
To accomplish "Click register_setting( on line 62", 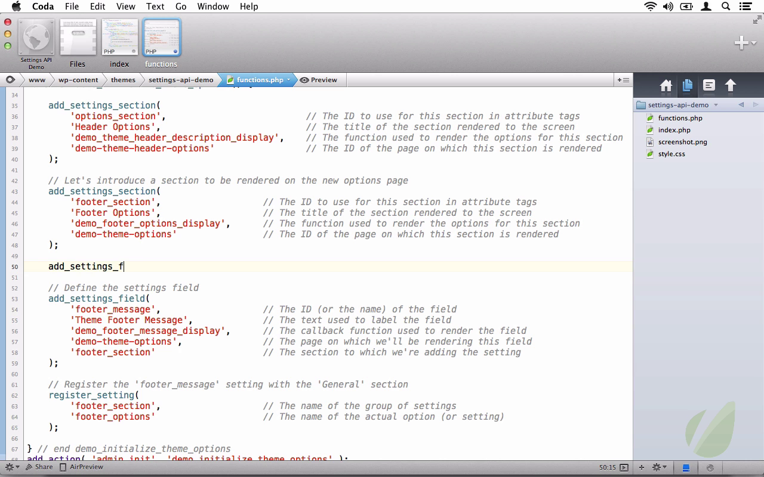I will pos(94,395).
